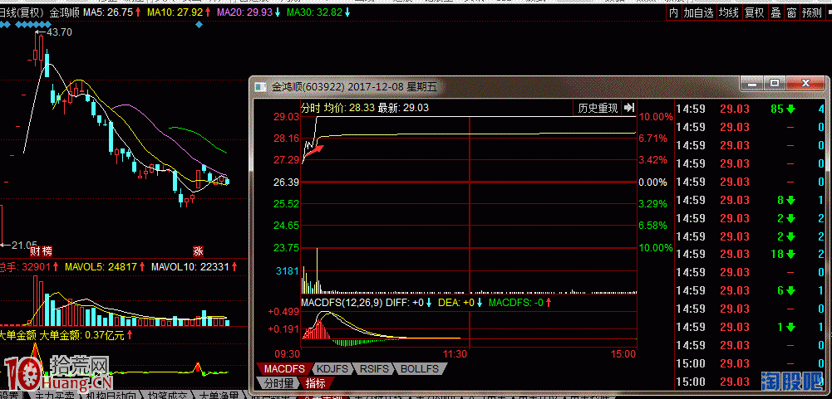This screenshot has height=399, width=832.
Task: Minimize the 金鸿顺 intraday window
Action: pyautogui.click(x=752, y=84)
